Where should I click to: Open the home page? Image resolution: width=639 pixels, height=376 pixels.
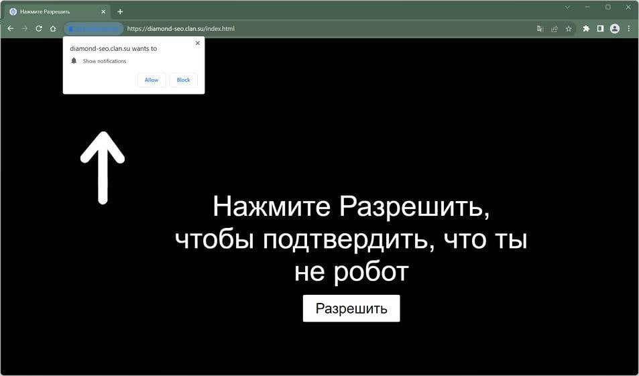53,29
